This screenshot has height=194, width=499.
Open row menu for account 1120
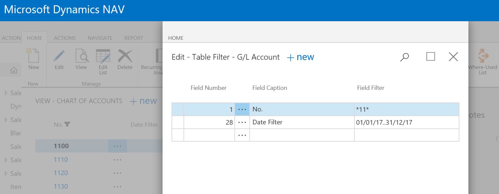[117, 173]
